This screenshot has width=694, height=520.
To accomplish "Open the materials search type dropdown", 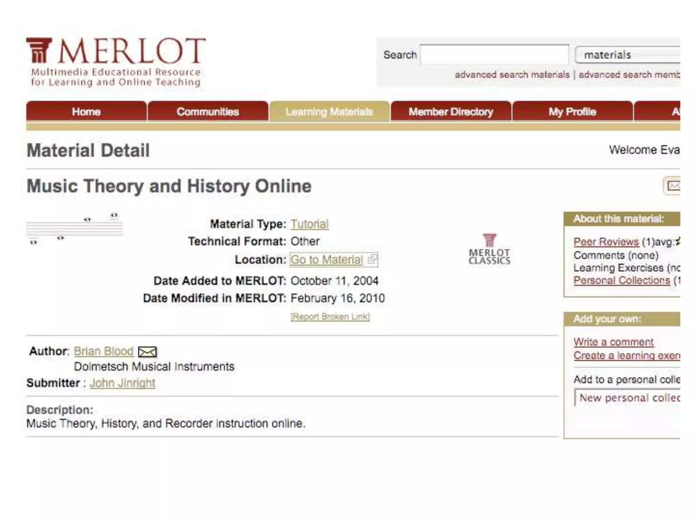I will tap(628, 55).
